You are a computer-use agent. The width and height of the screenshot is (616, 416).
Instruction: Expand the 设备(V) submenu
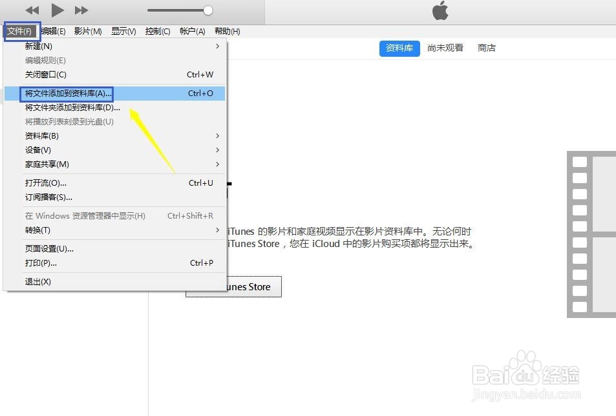point(39,150)
